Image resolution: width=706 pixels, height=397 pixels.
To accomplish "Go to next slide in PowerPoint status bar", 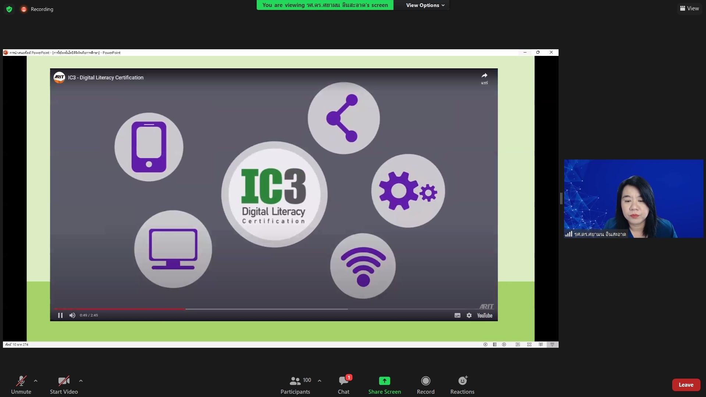I will click(x=504, y=344).
